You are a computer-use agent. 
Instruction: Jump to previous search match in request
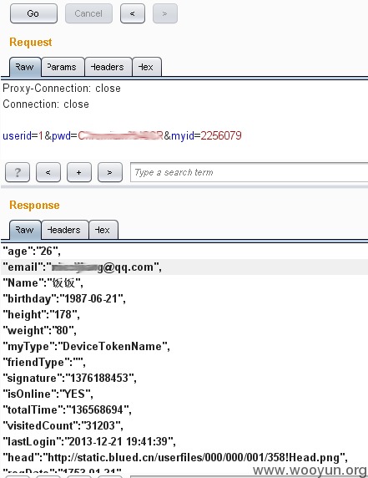48,172
